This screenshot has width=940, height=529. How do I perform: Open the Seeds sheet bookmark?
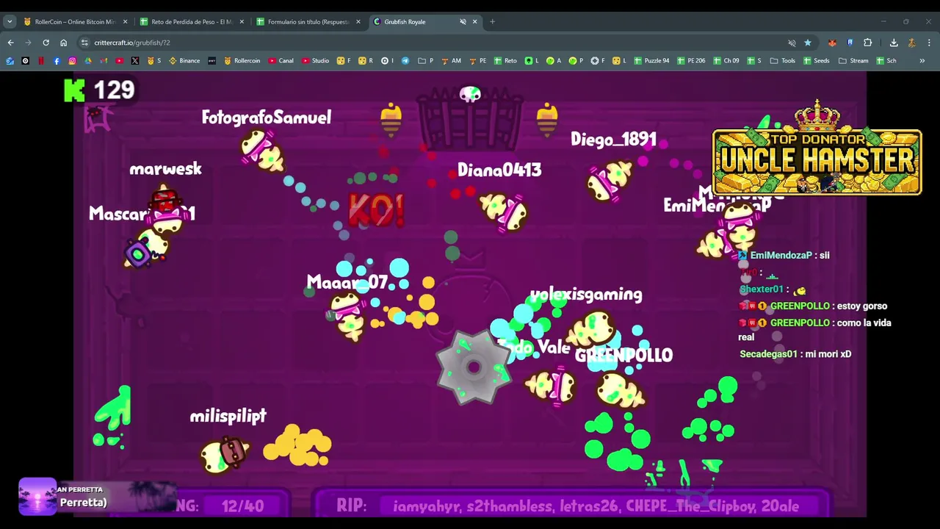817,61
